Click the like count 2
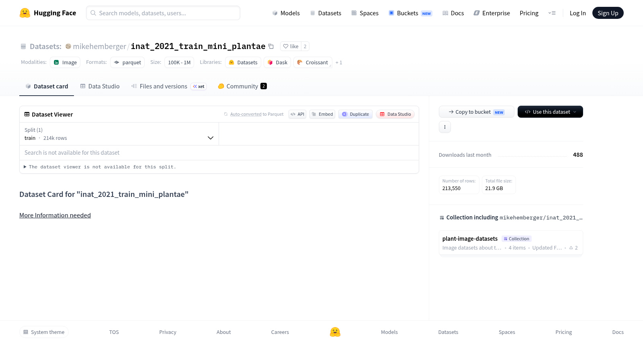 click(x=305, y=46)
